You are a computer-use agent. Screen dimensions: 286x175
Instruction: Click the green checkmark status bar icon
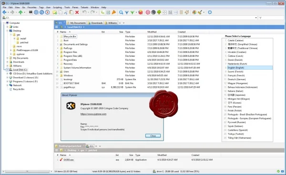click(x=278, y=171)
